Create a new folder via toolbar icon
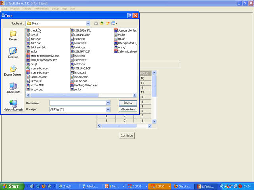Viewport: 254px width, 190px height. pos(108,23)
